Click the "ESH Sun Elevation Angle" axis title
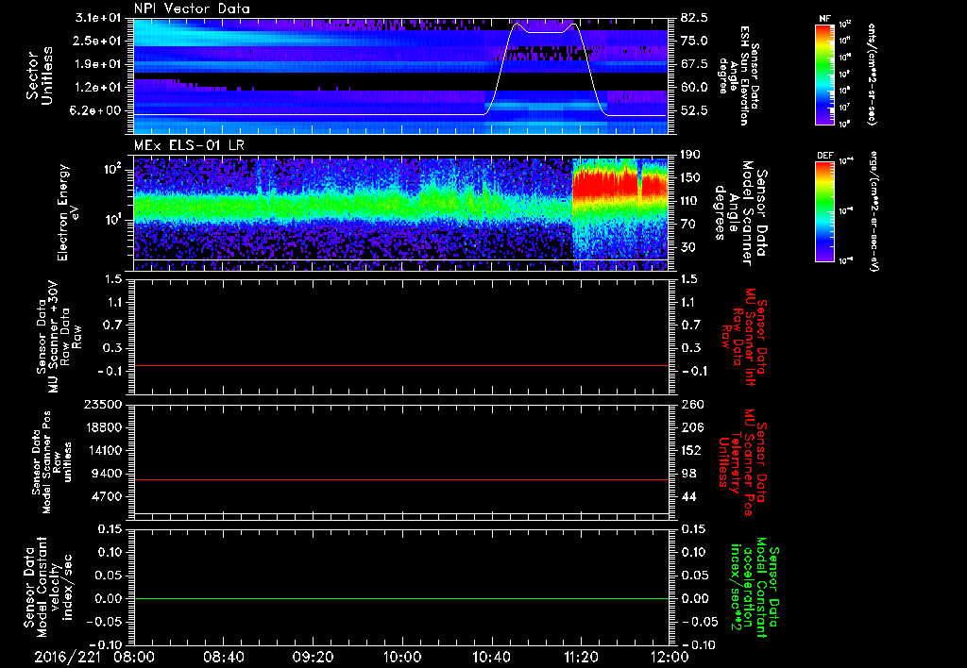This screenshot has height=668, width=967. [x=738, y=75]
